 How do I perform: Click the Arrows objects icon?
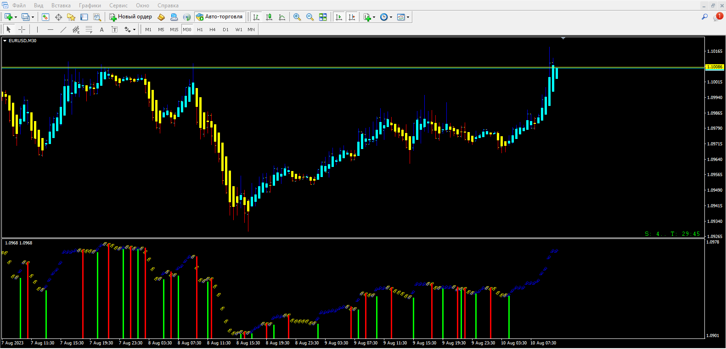tap(128, 29)
